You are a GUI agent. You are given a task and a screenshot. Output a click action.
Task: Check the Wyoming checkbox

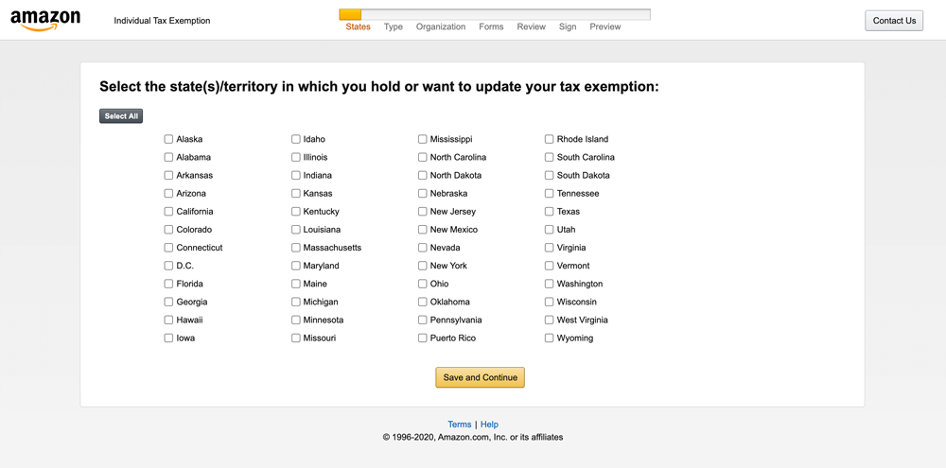550,338
